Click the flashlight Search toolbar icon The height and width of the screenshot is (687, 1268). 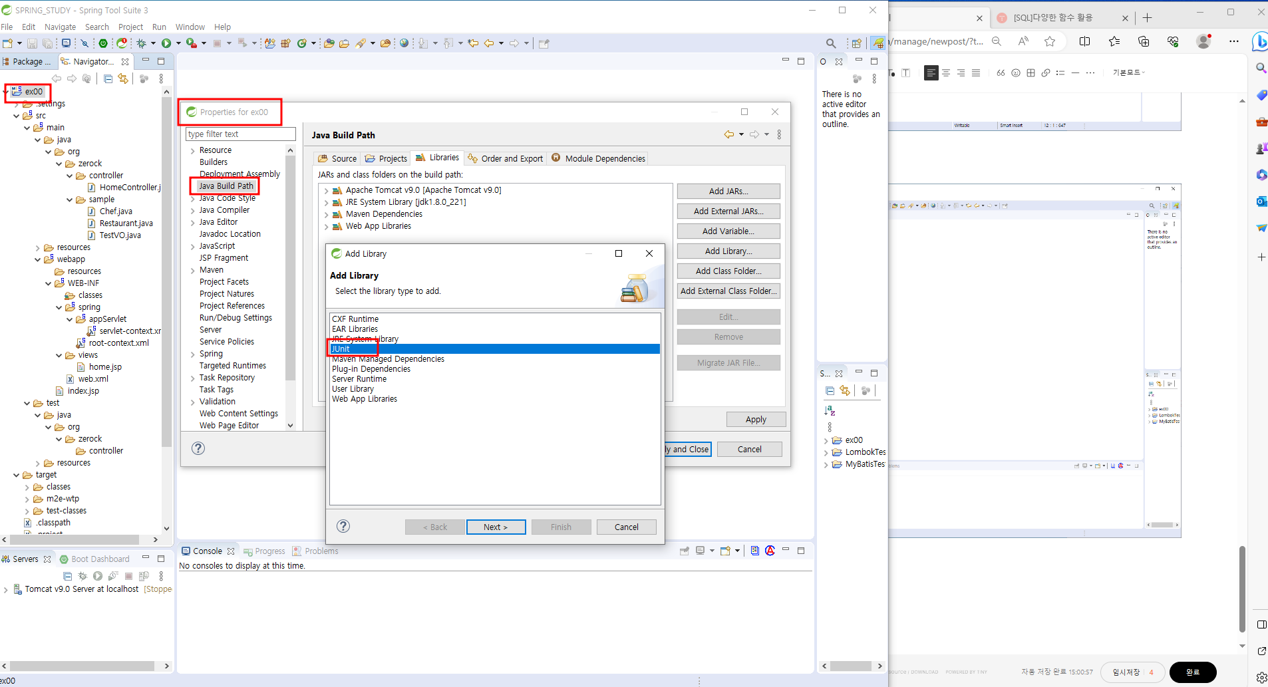[361, 43]
